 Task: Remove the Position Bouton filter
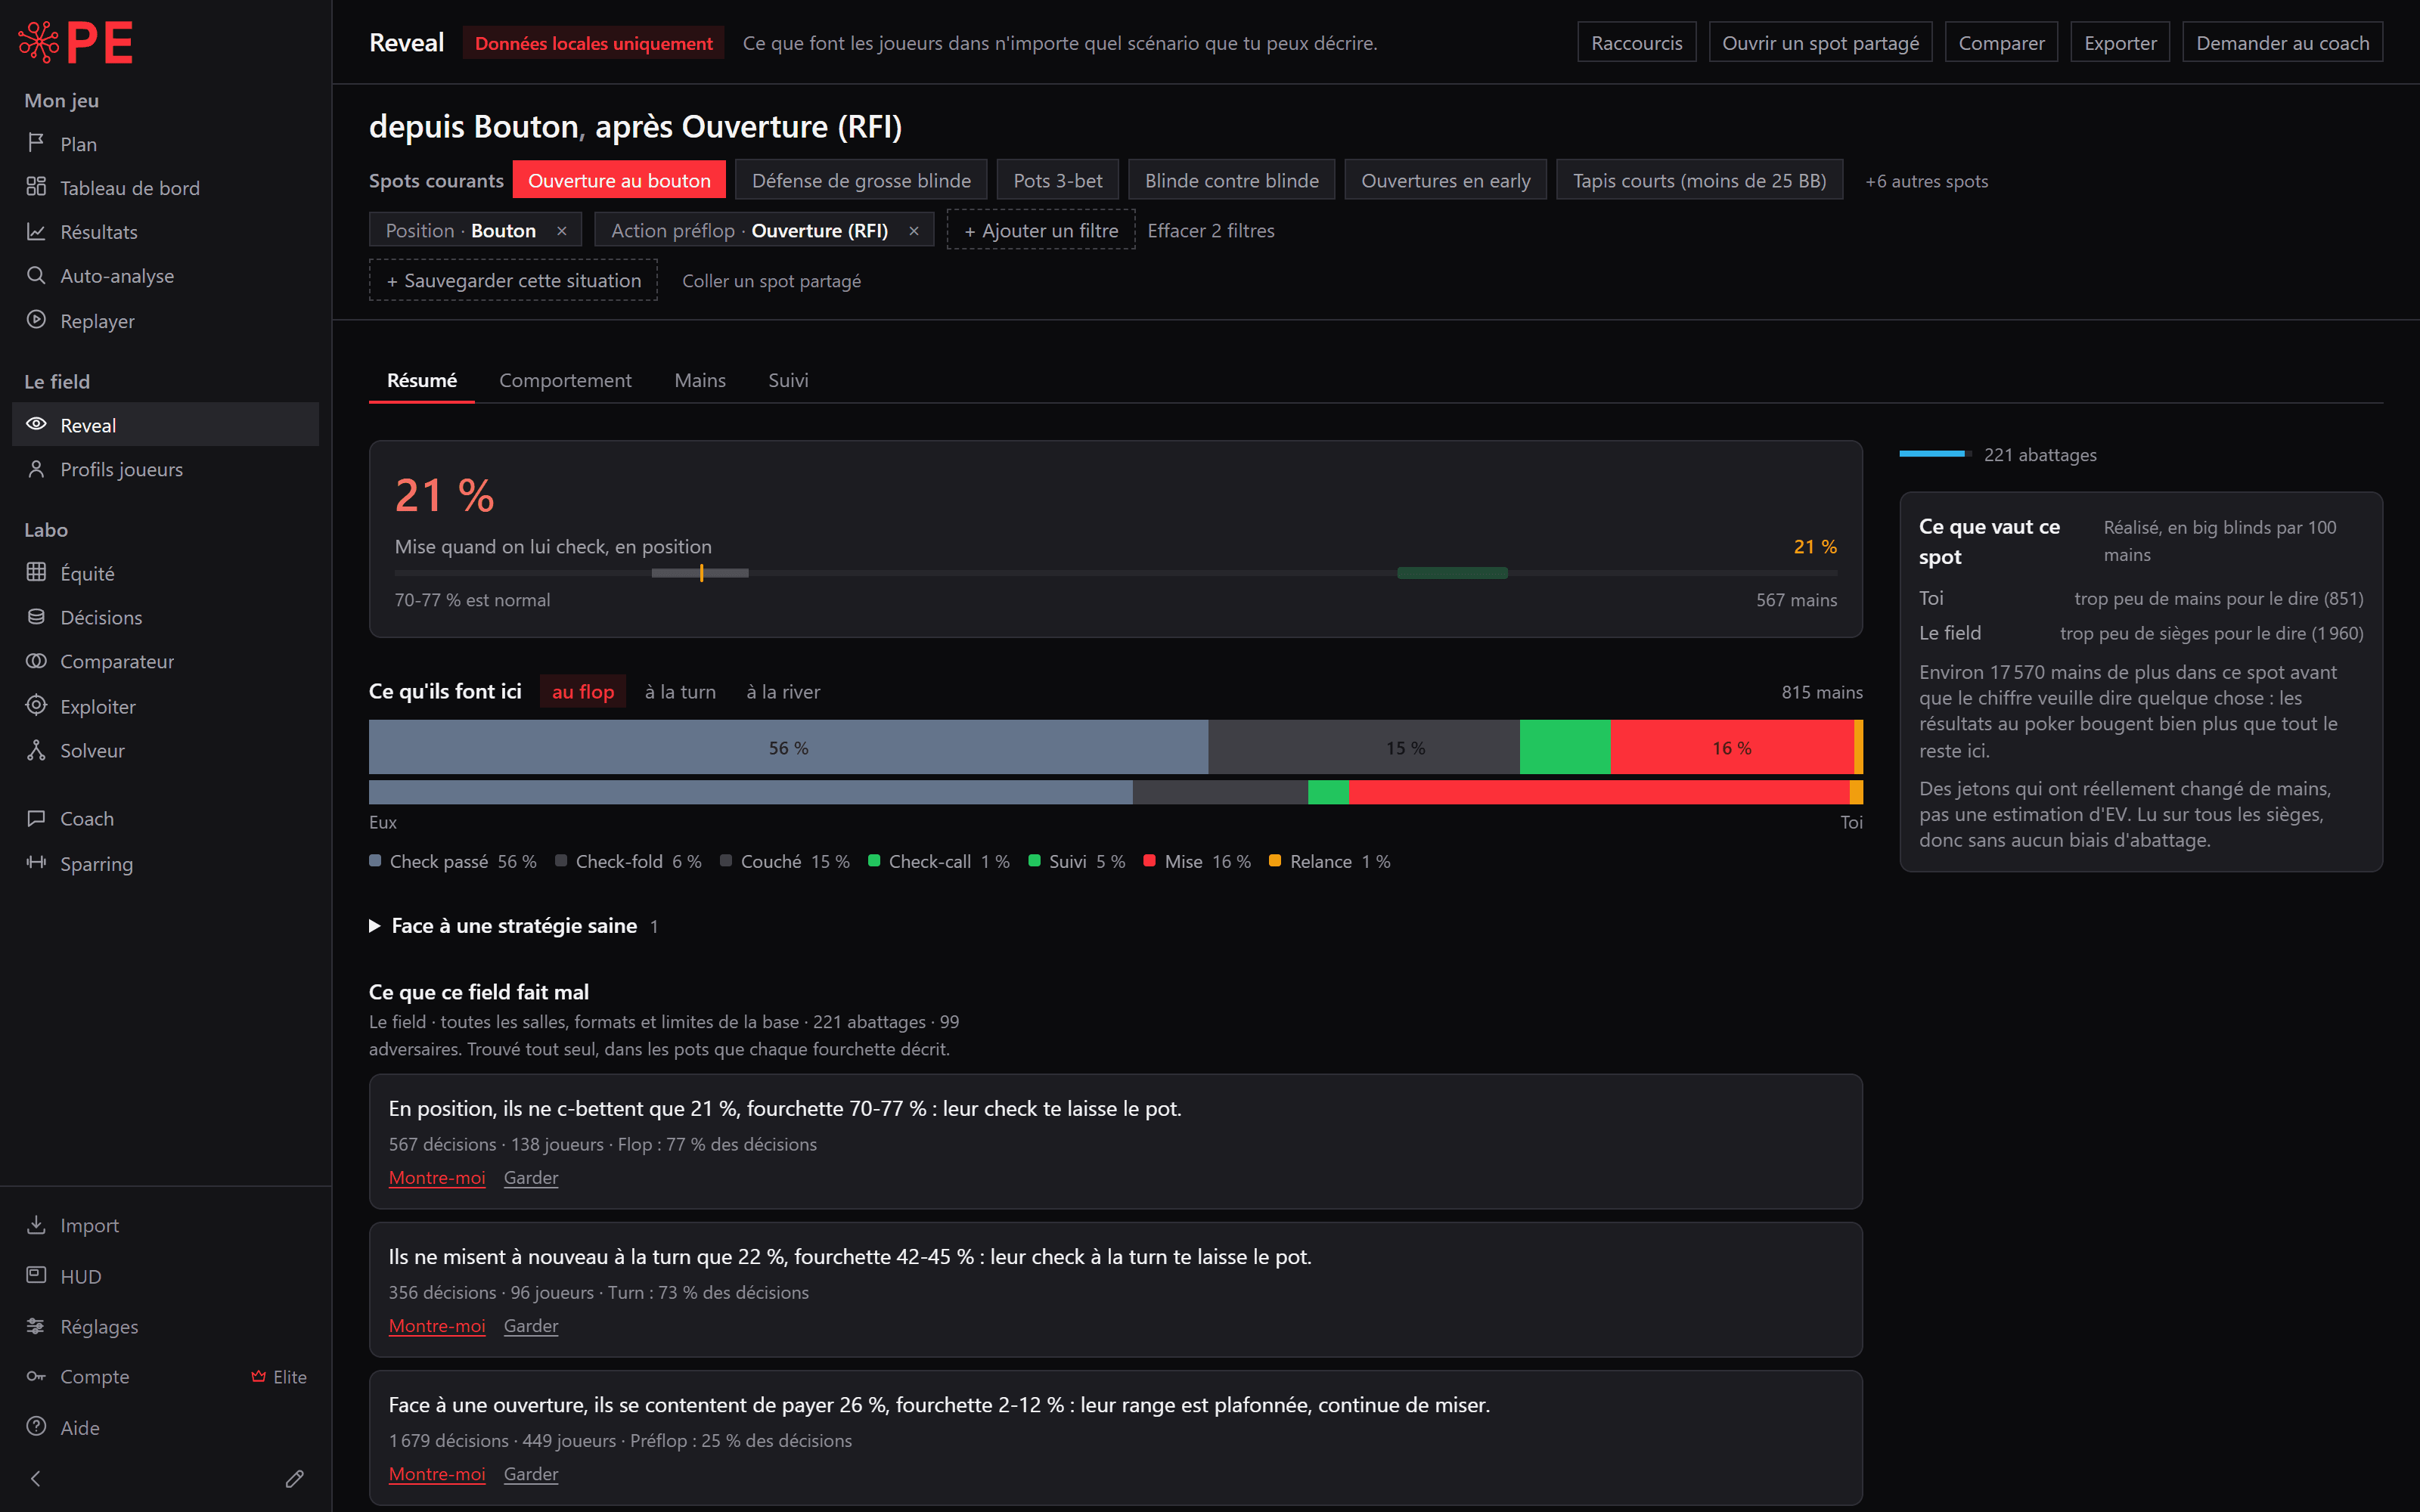click(562, 231)
